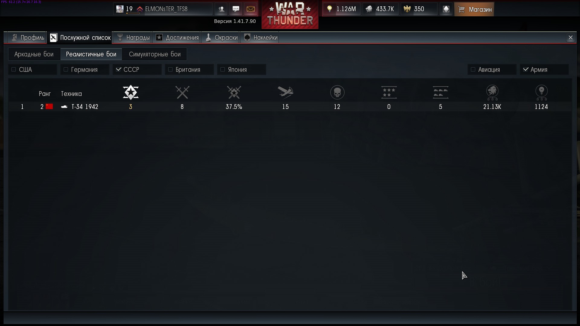
Task: Click the golden eagles 350 balance
Action: (419, 9)
